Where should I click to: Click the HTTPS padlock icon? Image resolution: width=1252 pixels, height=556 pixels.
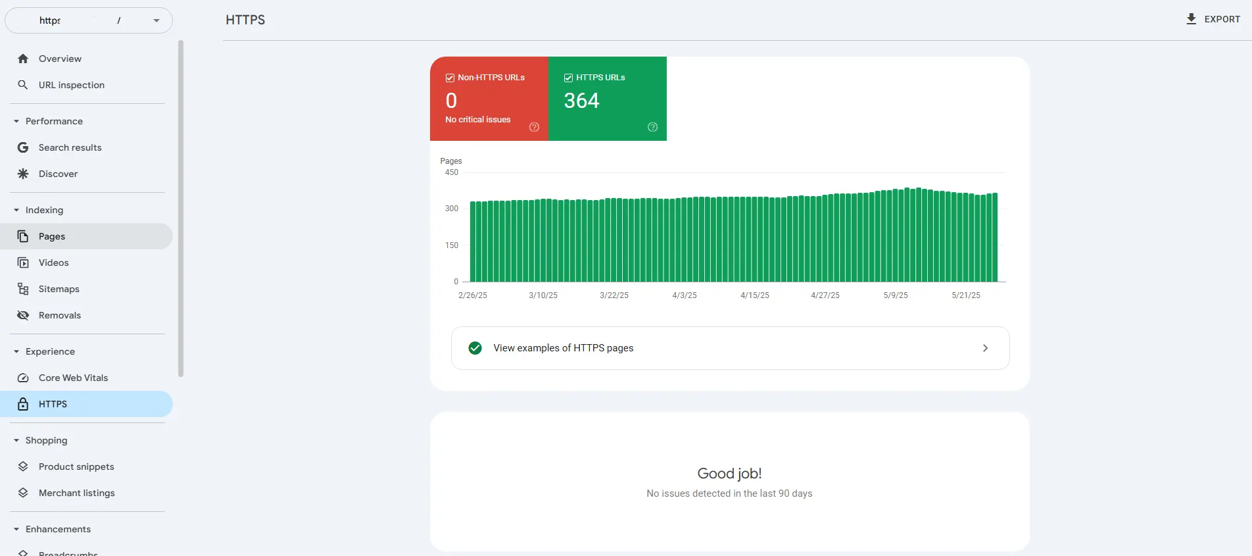(23, 404)
